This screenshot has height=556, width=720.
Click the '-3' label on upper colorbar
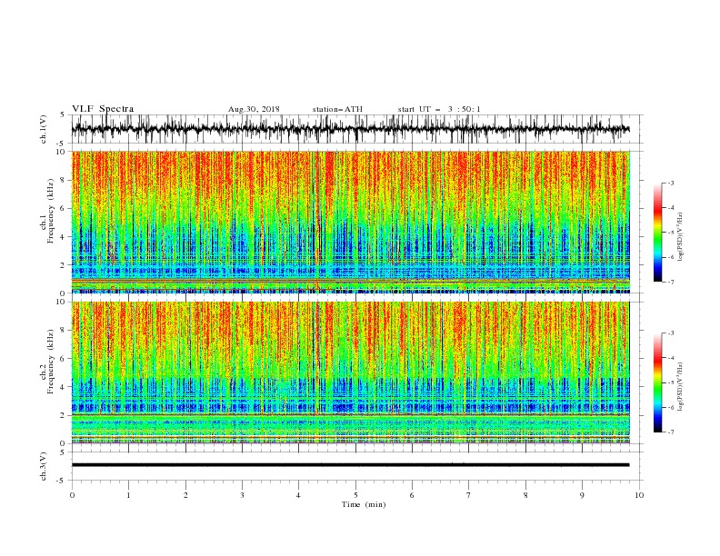click(x=670, y=183)
